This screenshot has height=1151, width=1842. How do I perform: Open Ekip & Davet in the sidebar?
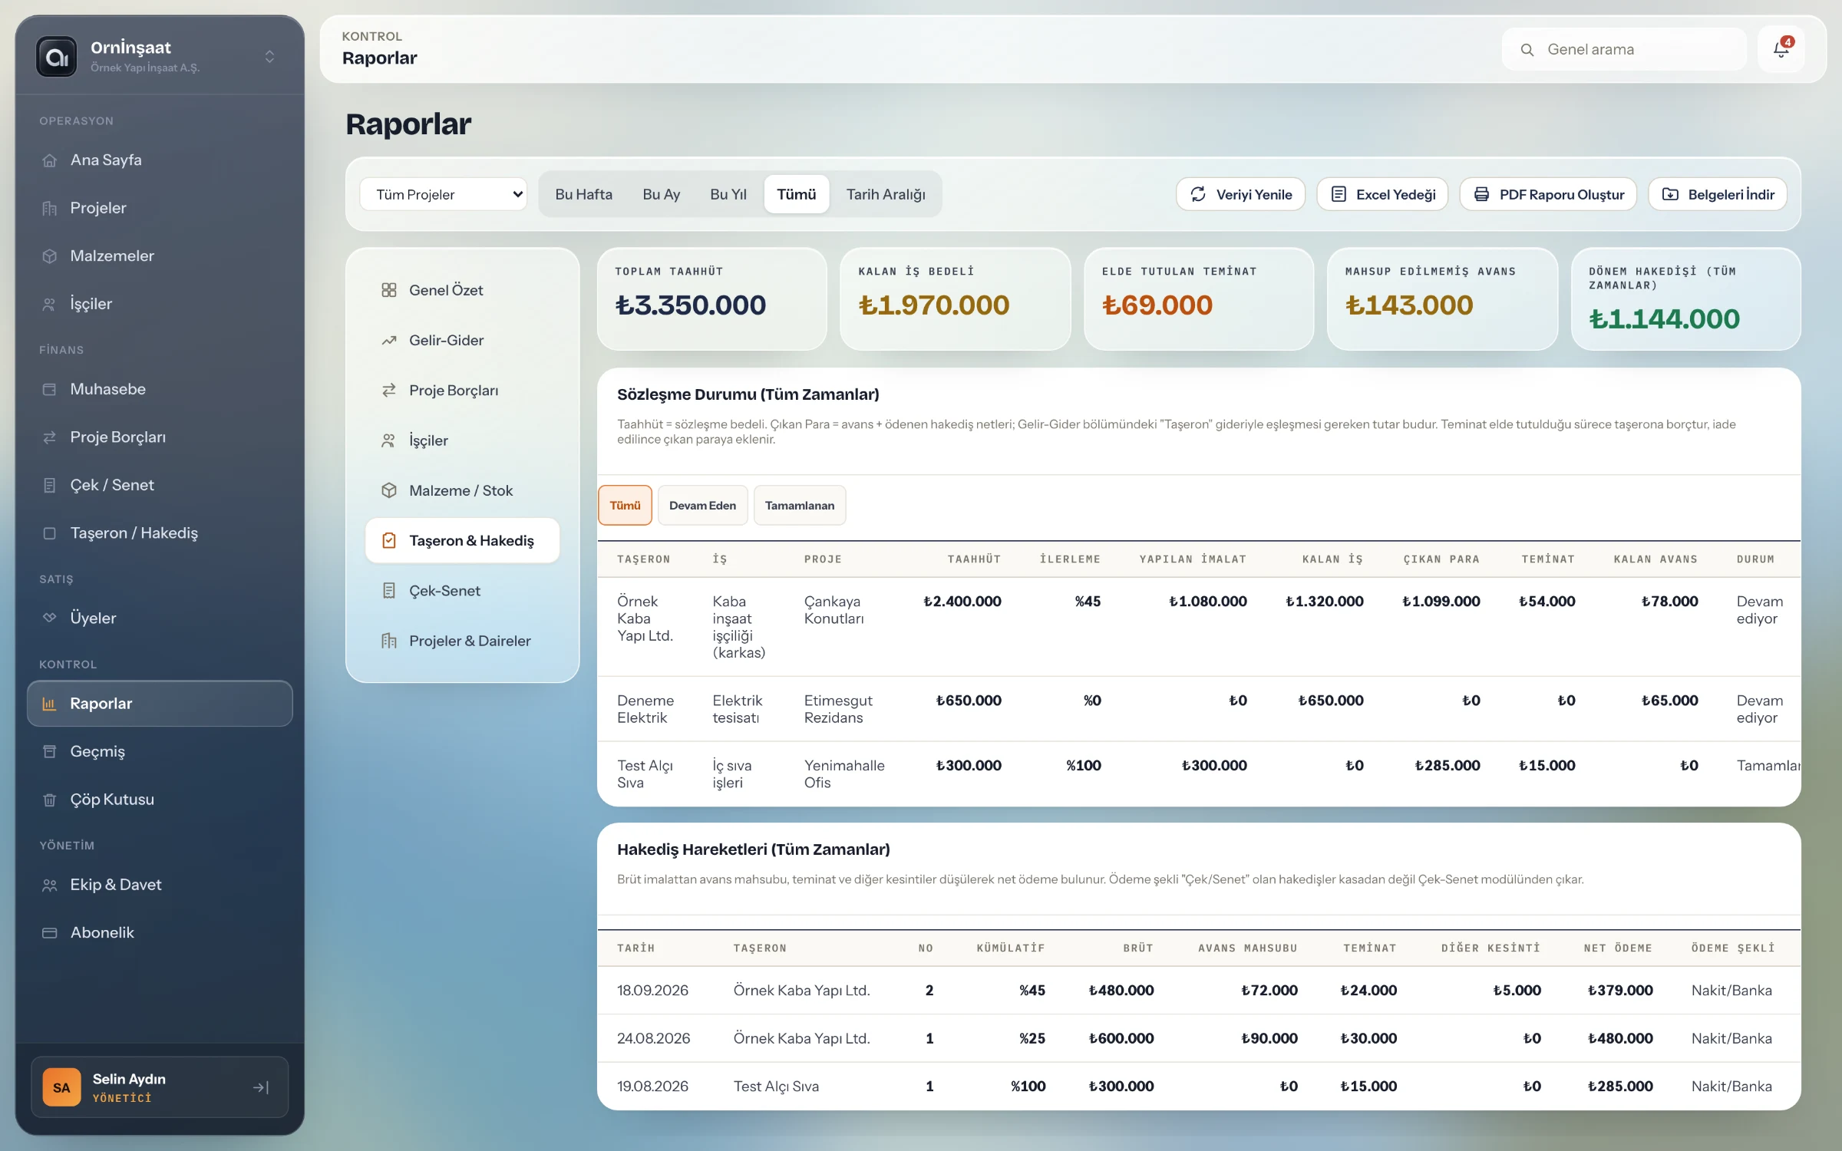coord(160,885)
